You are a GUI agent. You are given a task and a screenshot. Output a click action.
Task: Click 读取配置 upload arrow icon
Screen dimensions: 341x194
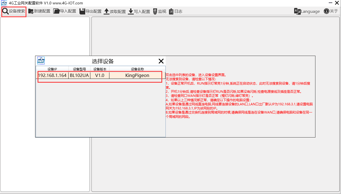point(106,11)
